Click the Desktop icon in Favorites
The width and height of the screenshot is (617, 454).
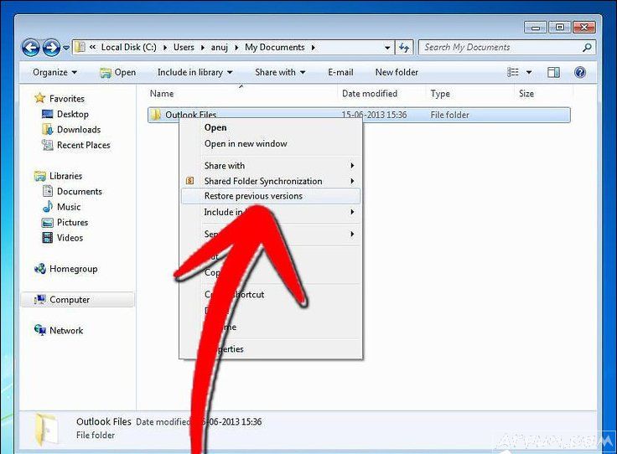[x=47, y=114]
